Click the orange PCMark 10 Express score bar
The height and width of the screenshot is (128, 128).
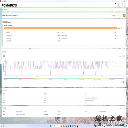61,28
